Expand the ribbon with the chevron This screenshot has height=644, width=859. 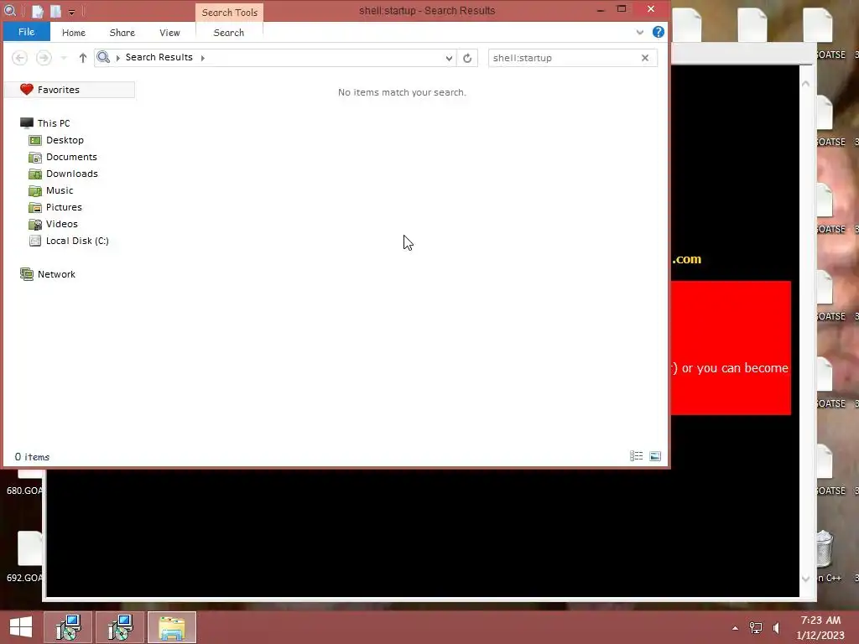tap(639, 33)
